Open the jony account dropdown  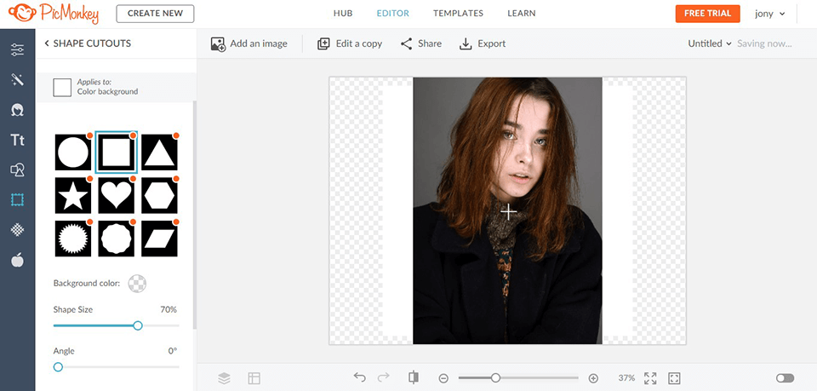pyautogui.click(x=769, y=14)
